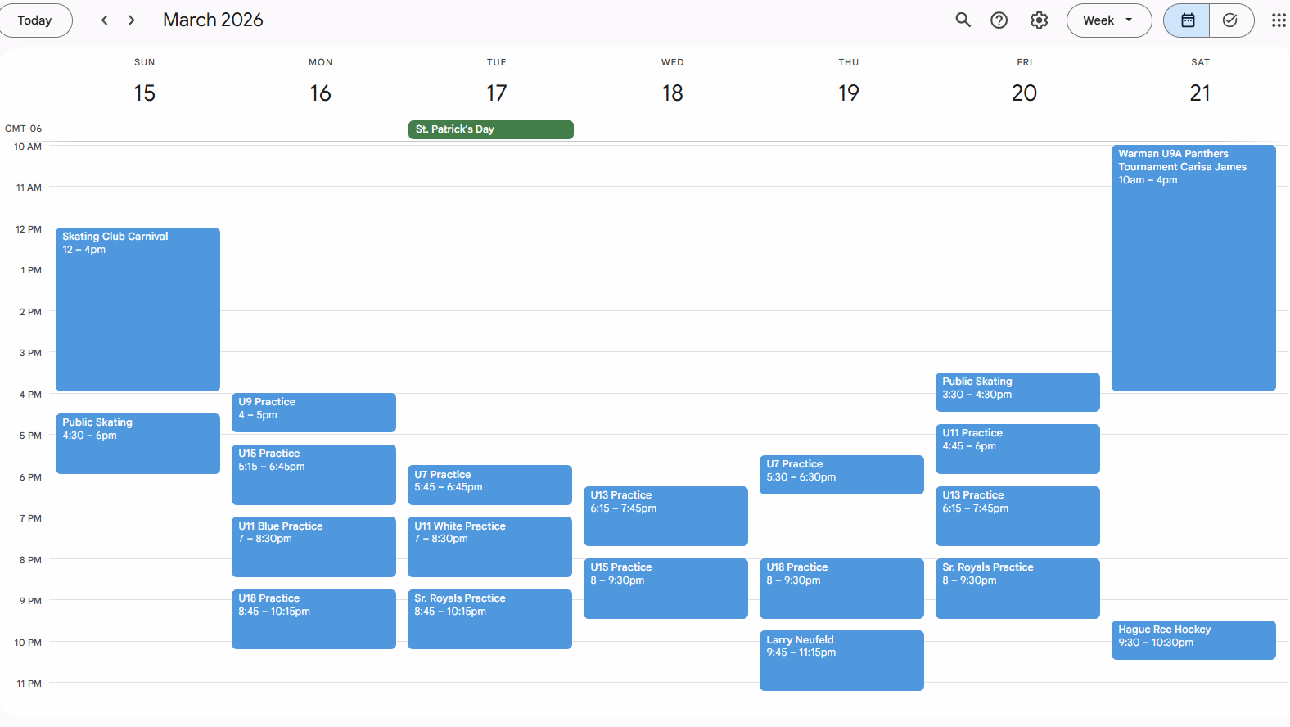
Task: Switch to Calendar view toggle
Action: 1187,20
